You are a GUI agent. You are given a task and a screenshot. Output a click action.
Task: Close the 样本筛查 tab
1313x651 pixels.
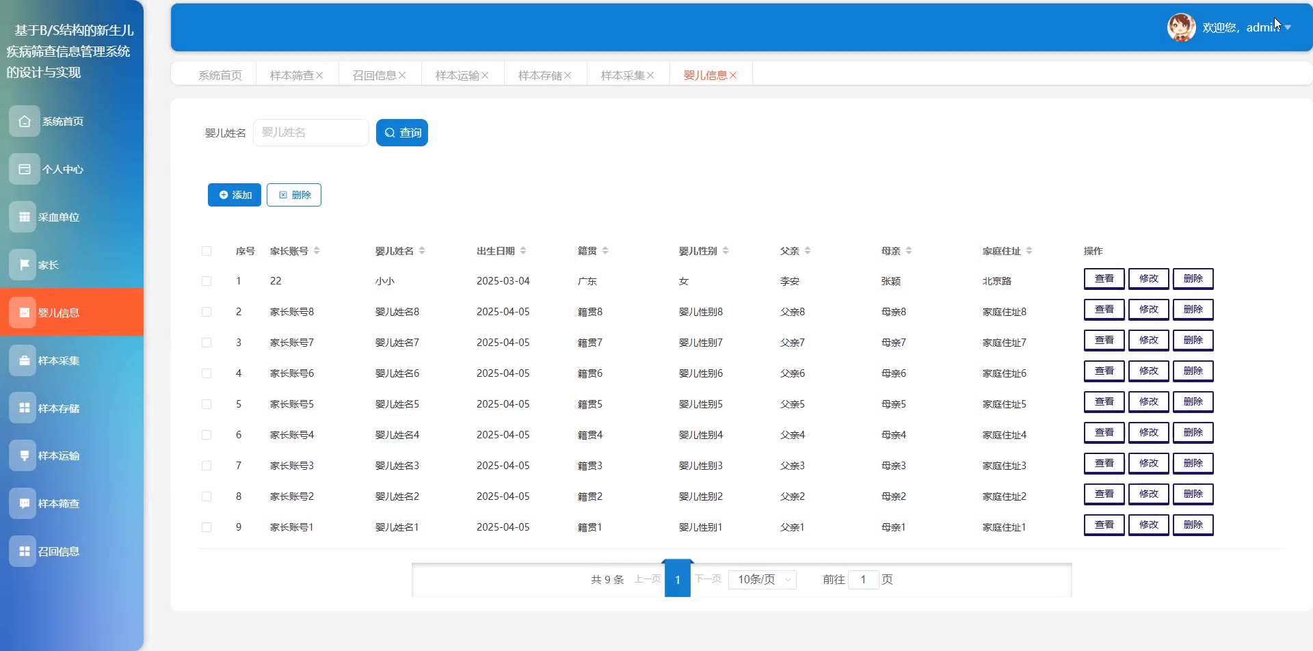319,75
